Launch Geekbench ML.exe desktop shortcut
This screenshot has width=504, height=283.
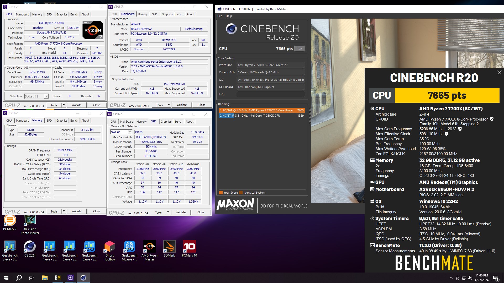[x=129, y=251]
